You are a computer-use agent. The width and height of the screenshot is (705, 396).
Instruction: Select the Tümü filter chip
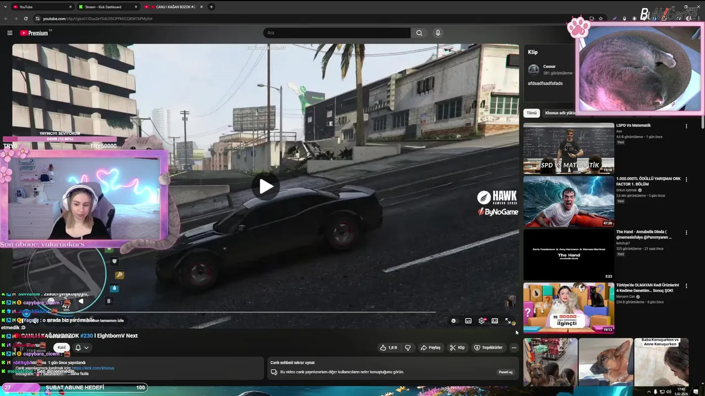click(x=532, y=113)
